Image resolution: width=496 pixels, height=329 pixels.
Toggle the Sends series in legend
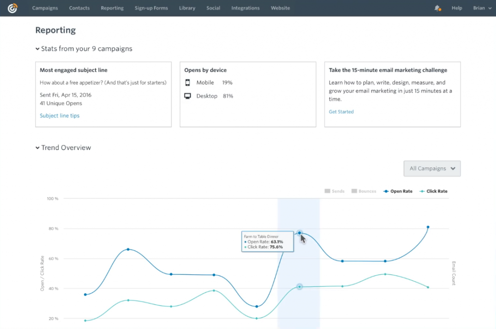[x=335, y=191]
